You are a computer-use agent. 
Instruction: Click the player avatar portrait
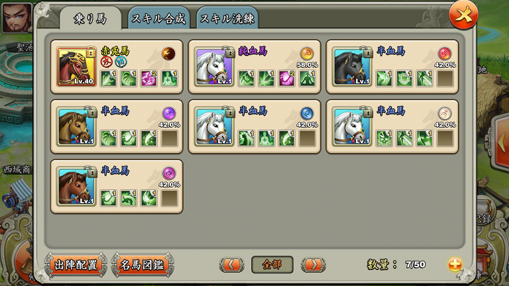click(x=17, y=17)
